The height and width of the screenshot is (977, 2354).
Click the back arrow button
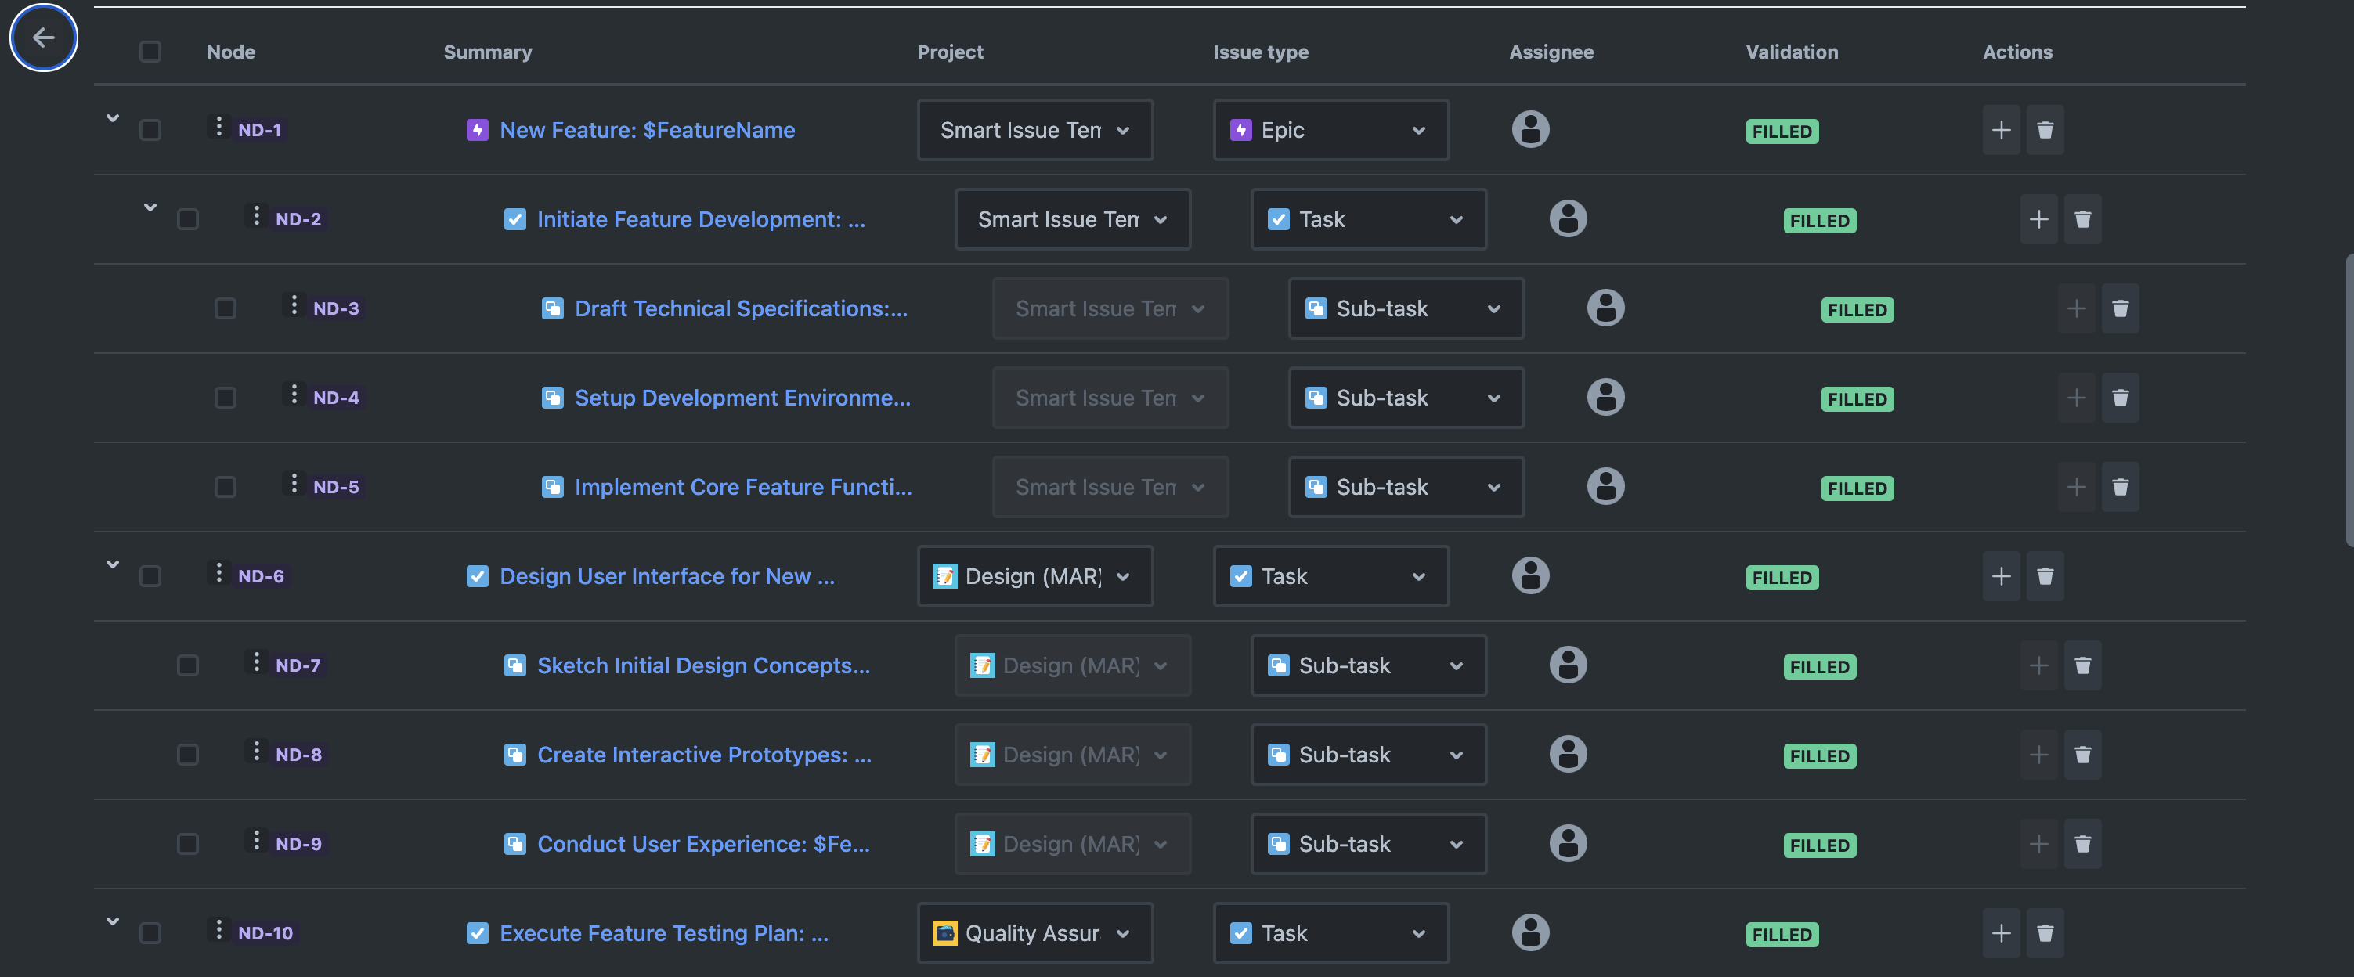point(43,38)
